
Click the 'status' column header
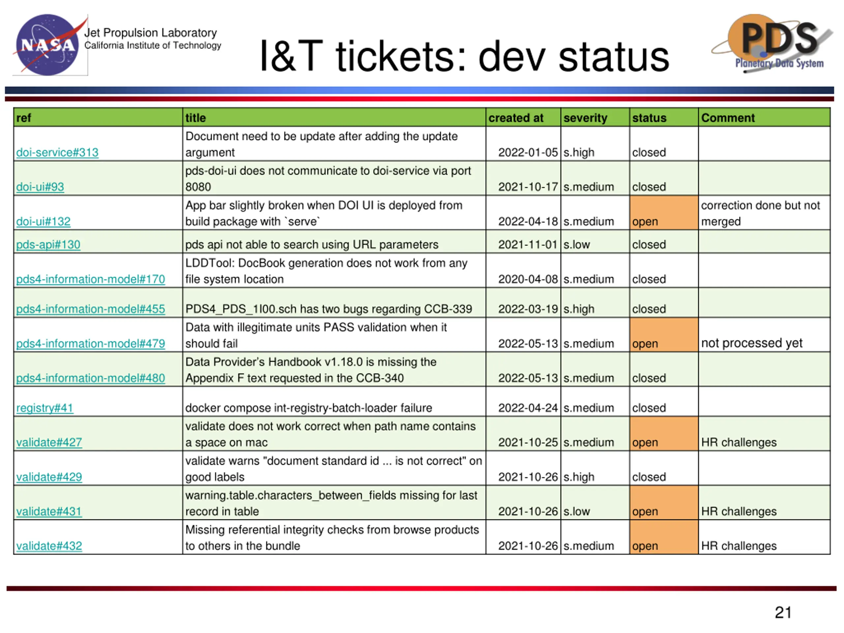[x=664, y=117]
